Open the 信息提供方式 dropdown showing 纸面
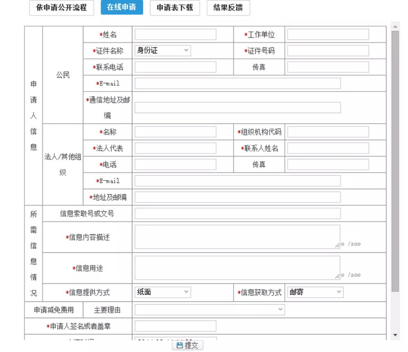Screen dimensions: 408x352 [x=163, y=292]
